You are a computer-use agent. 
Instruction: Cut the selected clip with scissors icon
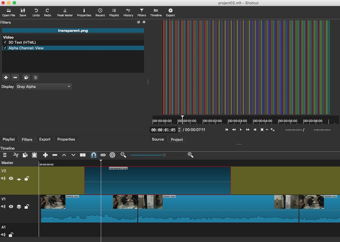pos(16,155)
